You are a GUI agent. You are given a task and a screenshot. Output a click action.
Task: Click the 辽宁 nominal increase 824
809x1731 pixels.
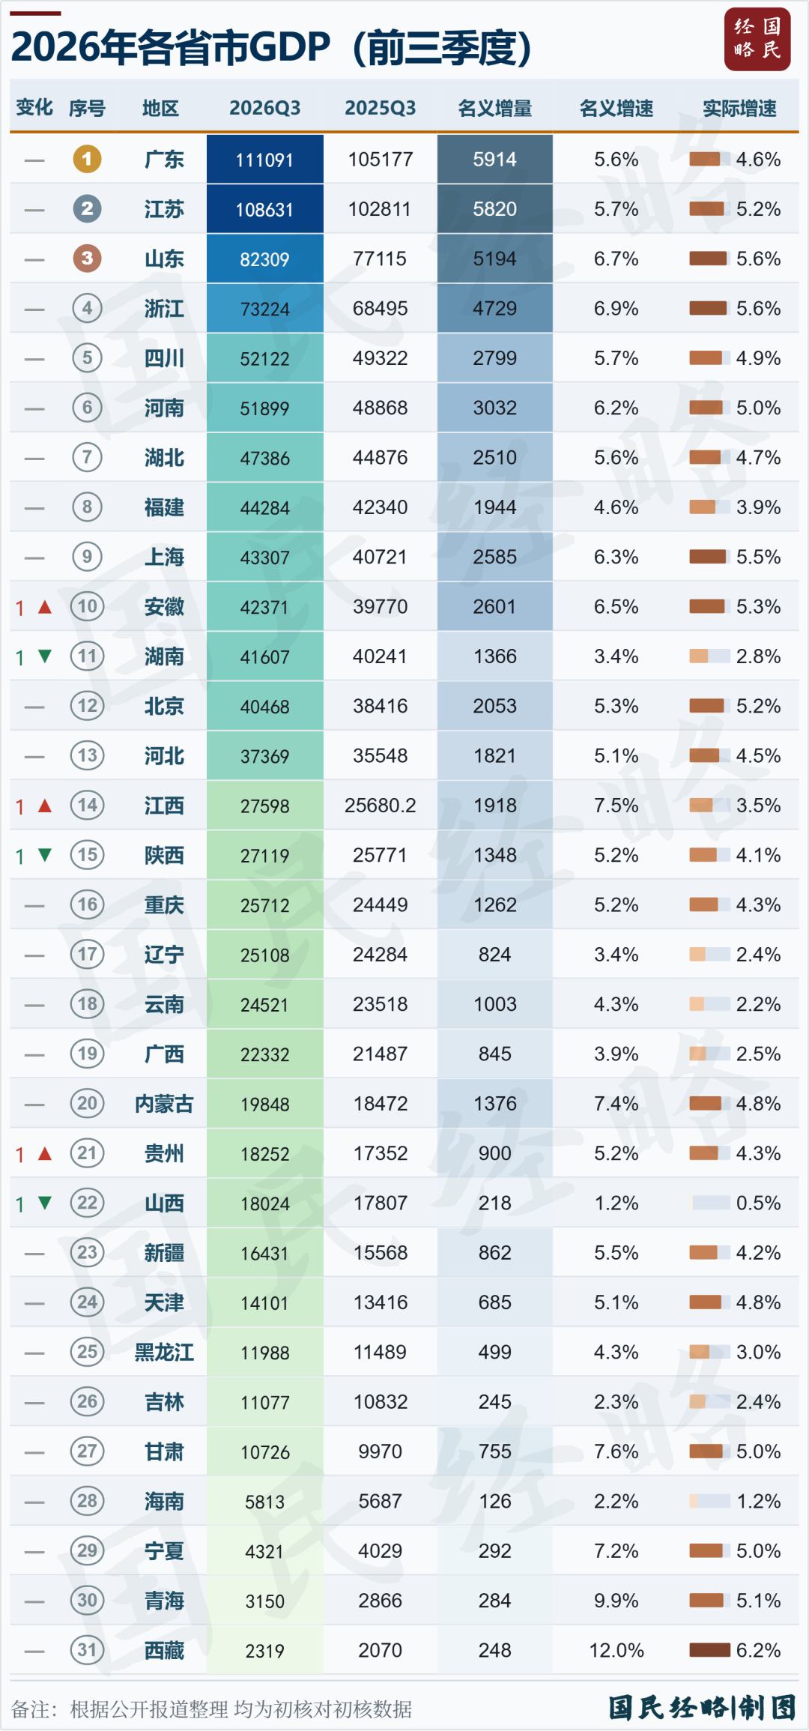[495, 955]
